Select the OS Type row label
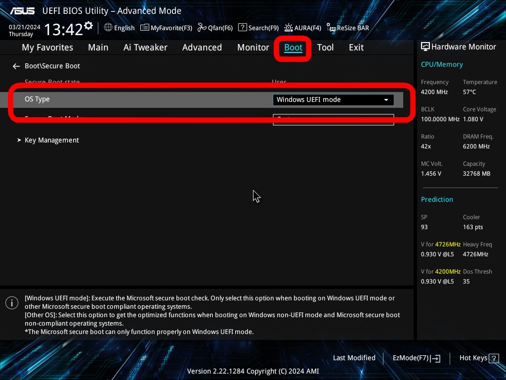 37,99
